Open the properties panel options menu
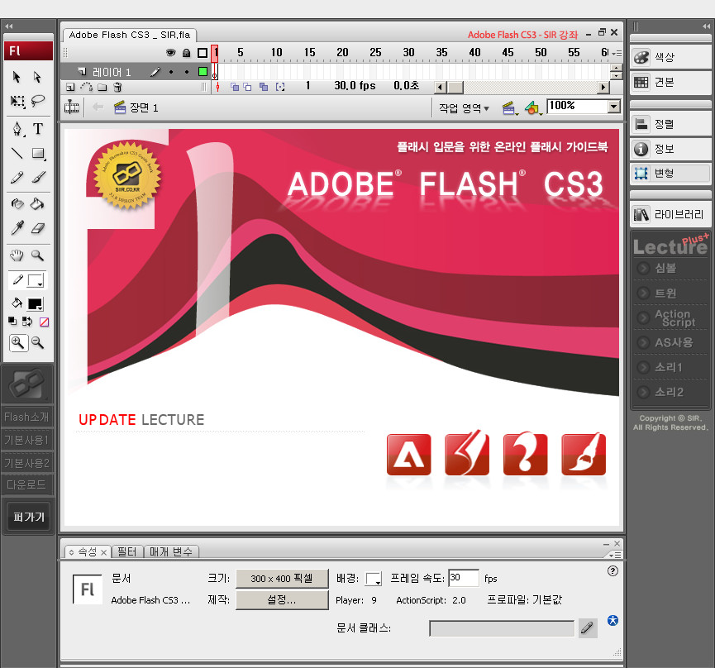The height and width of the screenshot is (668, 715). (x=615, y=555)
